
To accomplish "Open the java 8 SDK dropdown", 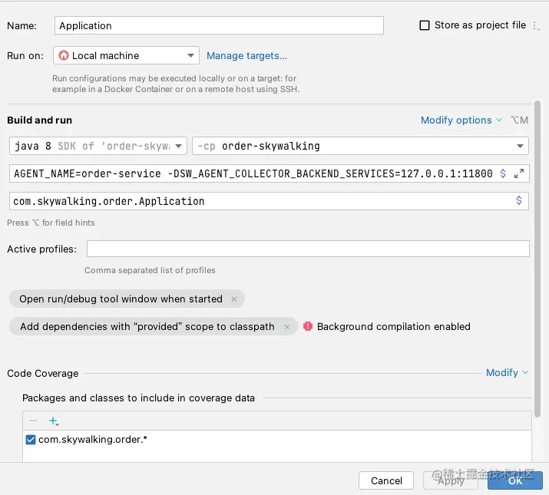I will [x=98, y=146].
